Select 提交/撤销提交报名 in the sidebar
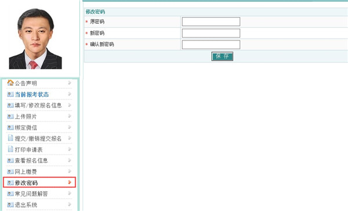Screen dimensions: 348x211 point(38,139)
